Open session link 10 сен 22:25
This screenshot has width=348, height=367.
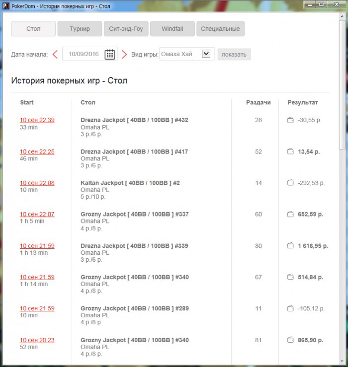(x=37, y=151)
